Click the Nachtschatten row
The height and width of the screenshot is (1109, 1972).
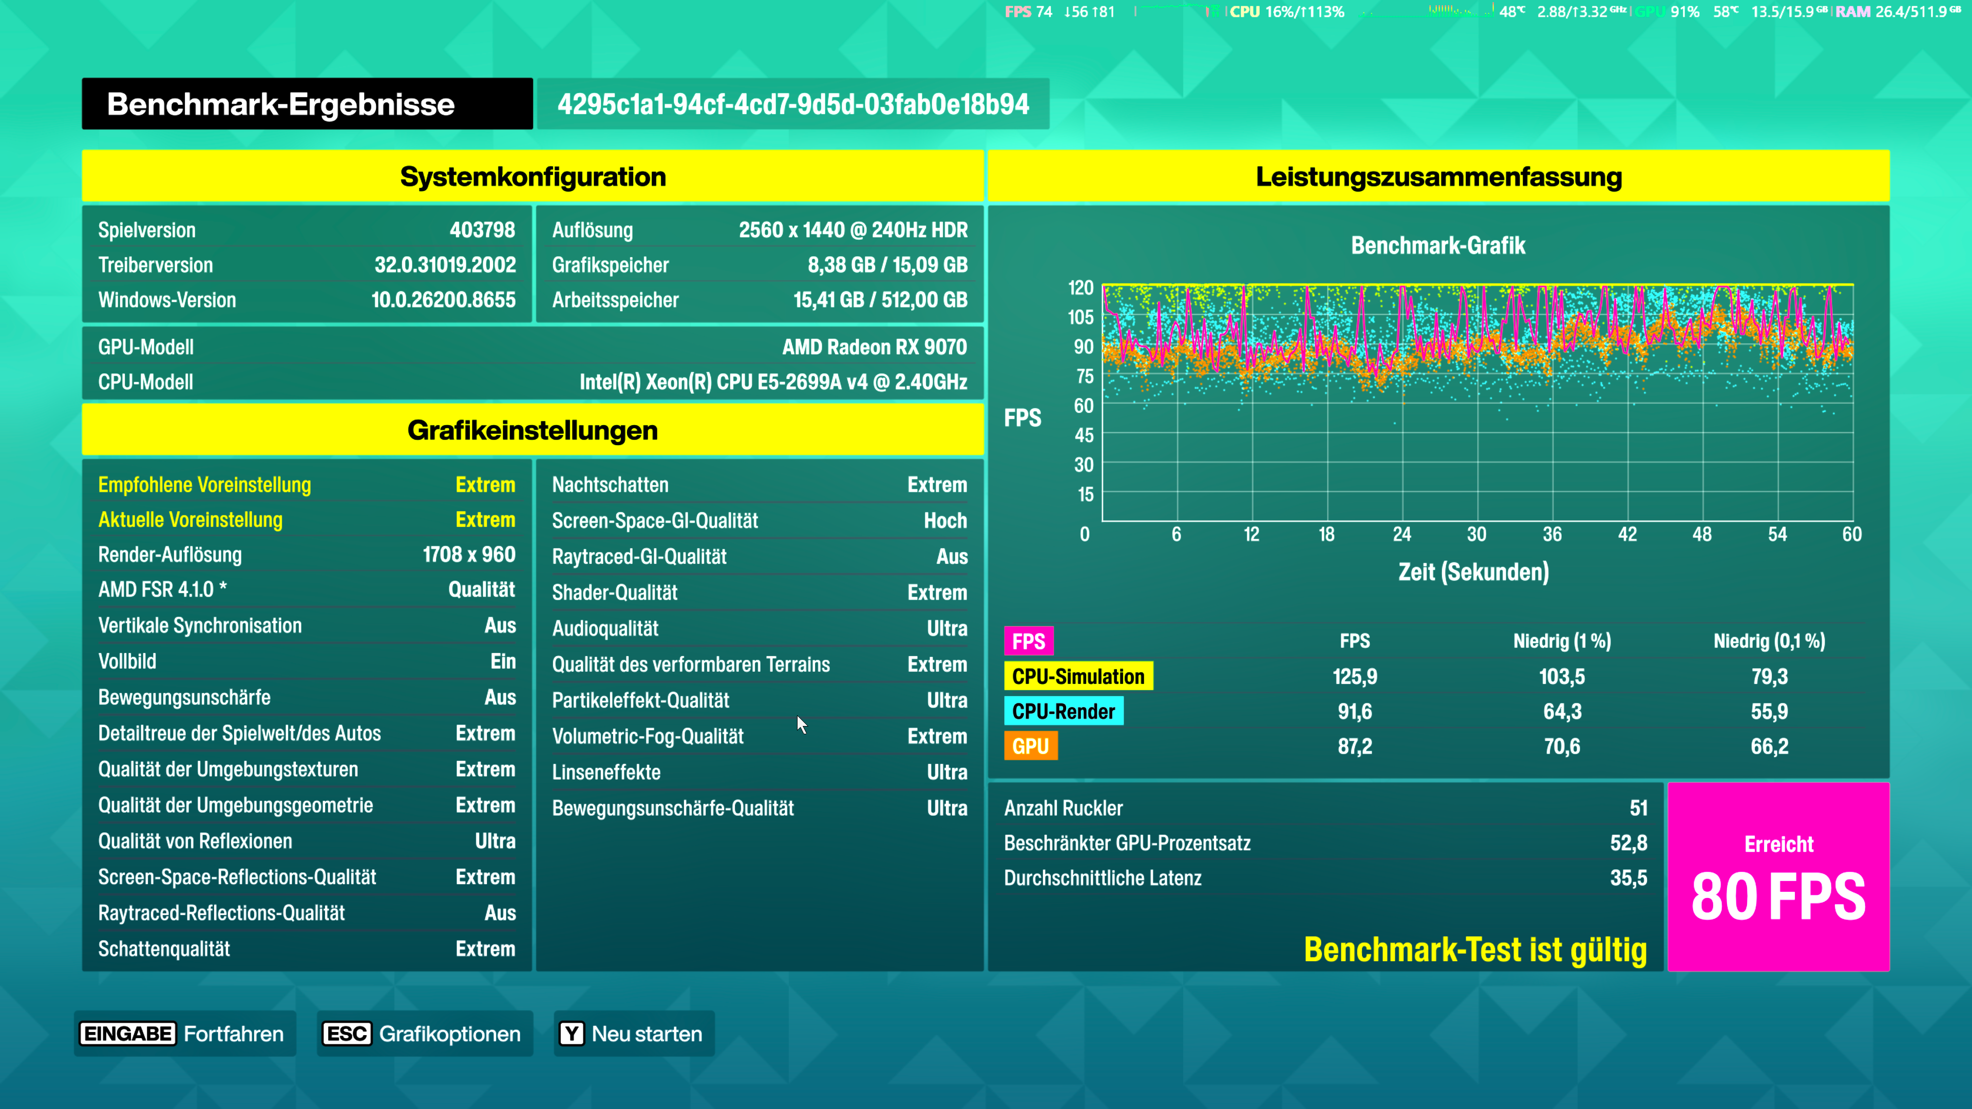760,485
